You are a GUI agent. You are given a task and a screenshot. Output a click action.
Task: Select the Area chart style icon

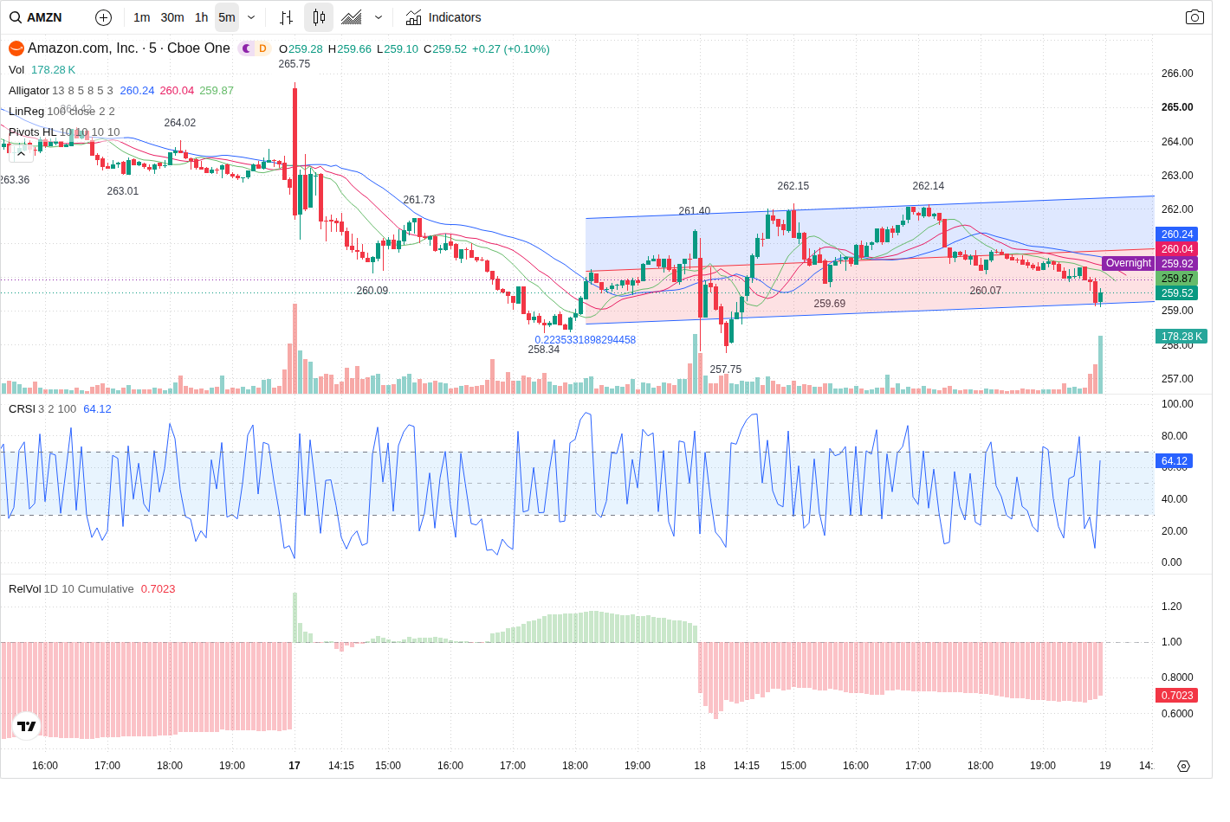(x=352, y=17)
